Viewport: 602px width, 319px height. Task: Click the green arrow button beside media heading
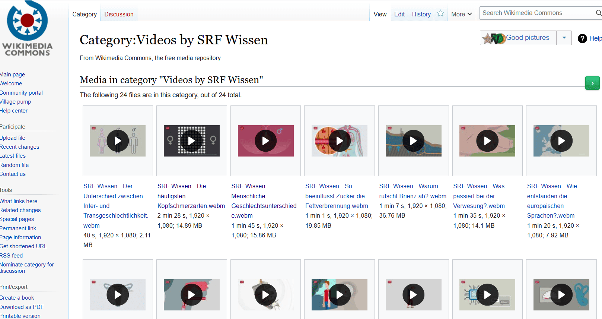point(592,83)
